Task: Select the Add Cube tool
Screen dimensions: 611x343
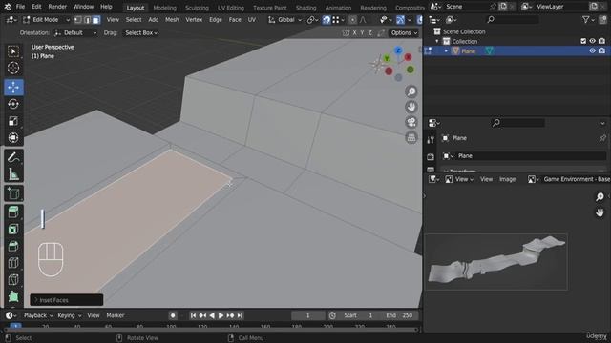Action: (x=13, y=193)
